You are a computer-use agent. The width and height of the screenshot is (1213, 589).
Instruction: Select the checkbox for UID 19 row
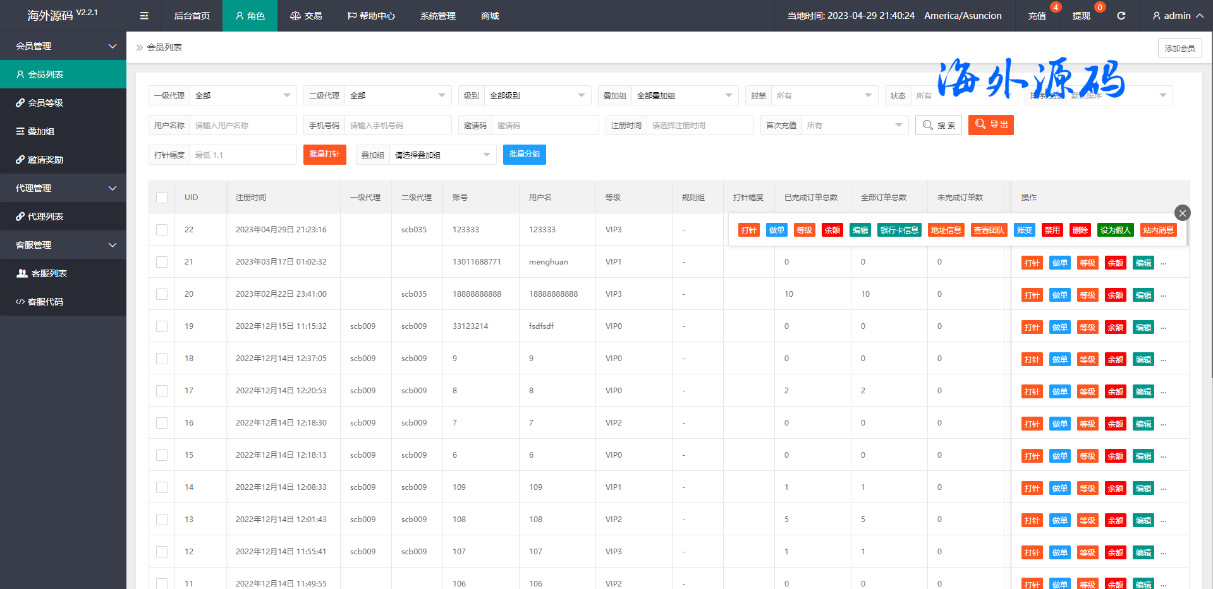(x=162, y=326)
